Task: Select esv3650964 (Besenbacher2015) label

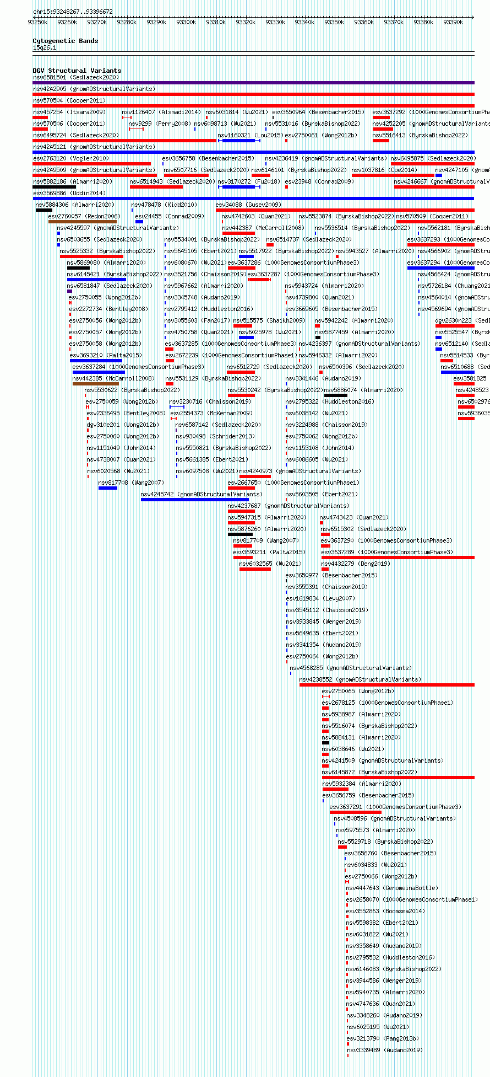Action: [318, 112]
